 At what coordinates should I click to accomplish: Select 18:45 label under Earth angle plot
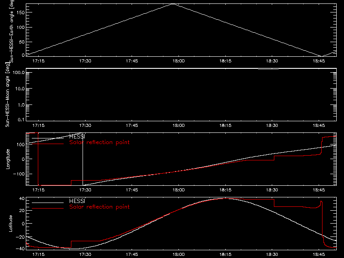[x=319, y=61]
